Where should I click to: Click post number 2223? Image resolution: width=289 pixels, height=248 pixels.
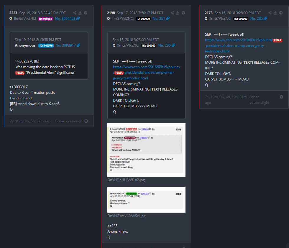click(13, 13)
